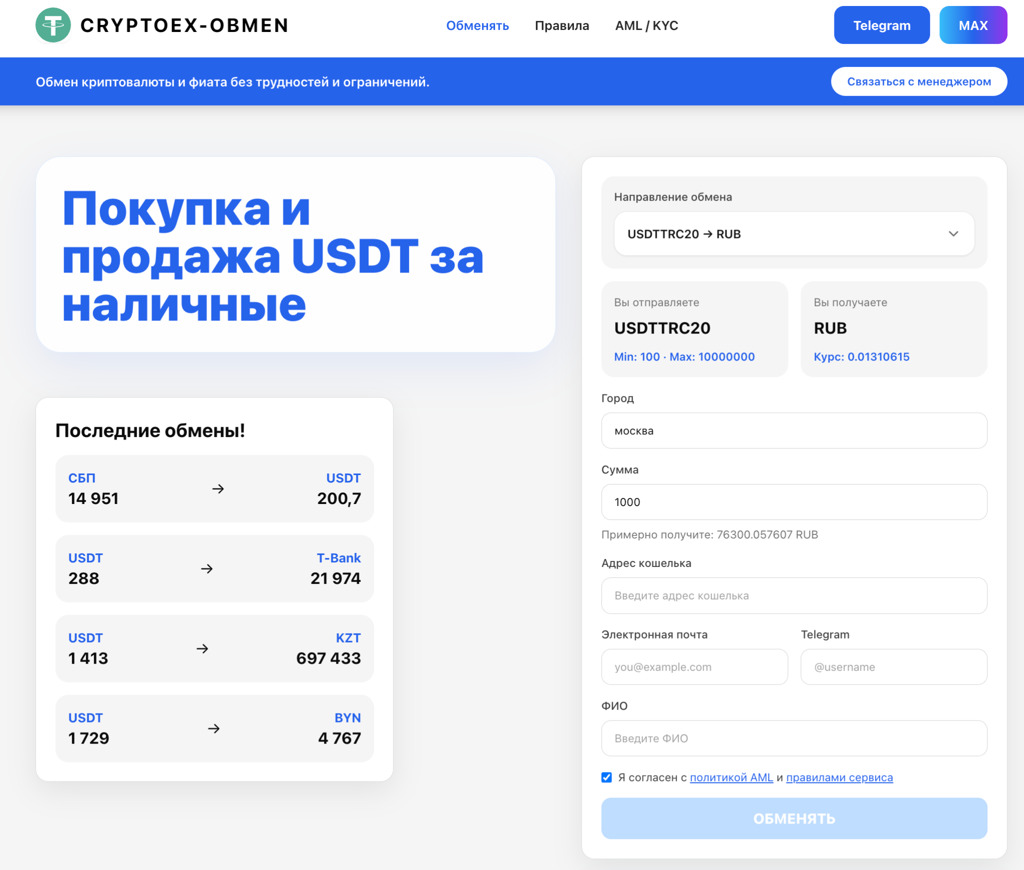Screen dimensions: 1024x870
Task: Click the green Tether logo icon
Action: click(x=53, y=25)
